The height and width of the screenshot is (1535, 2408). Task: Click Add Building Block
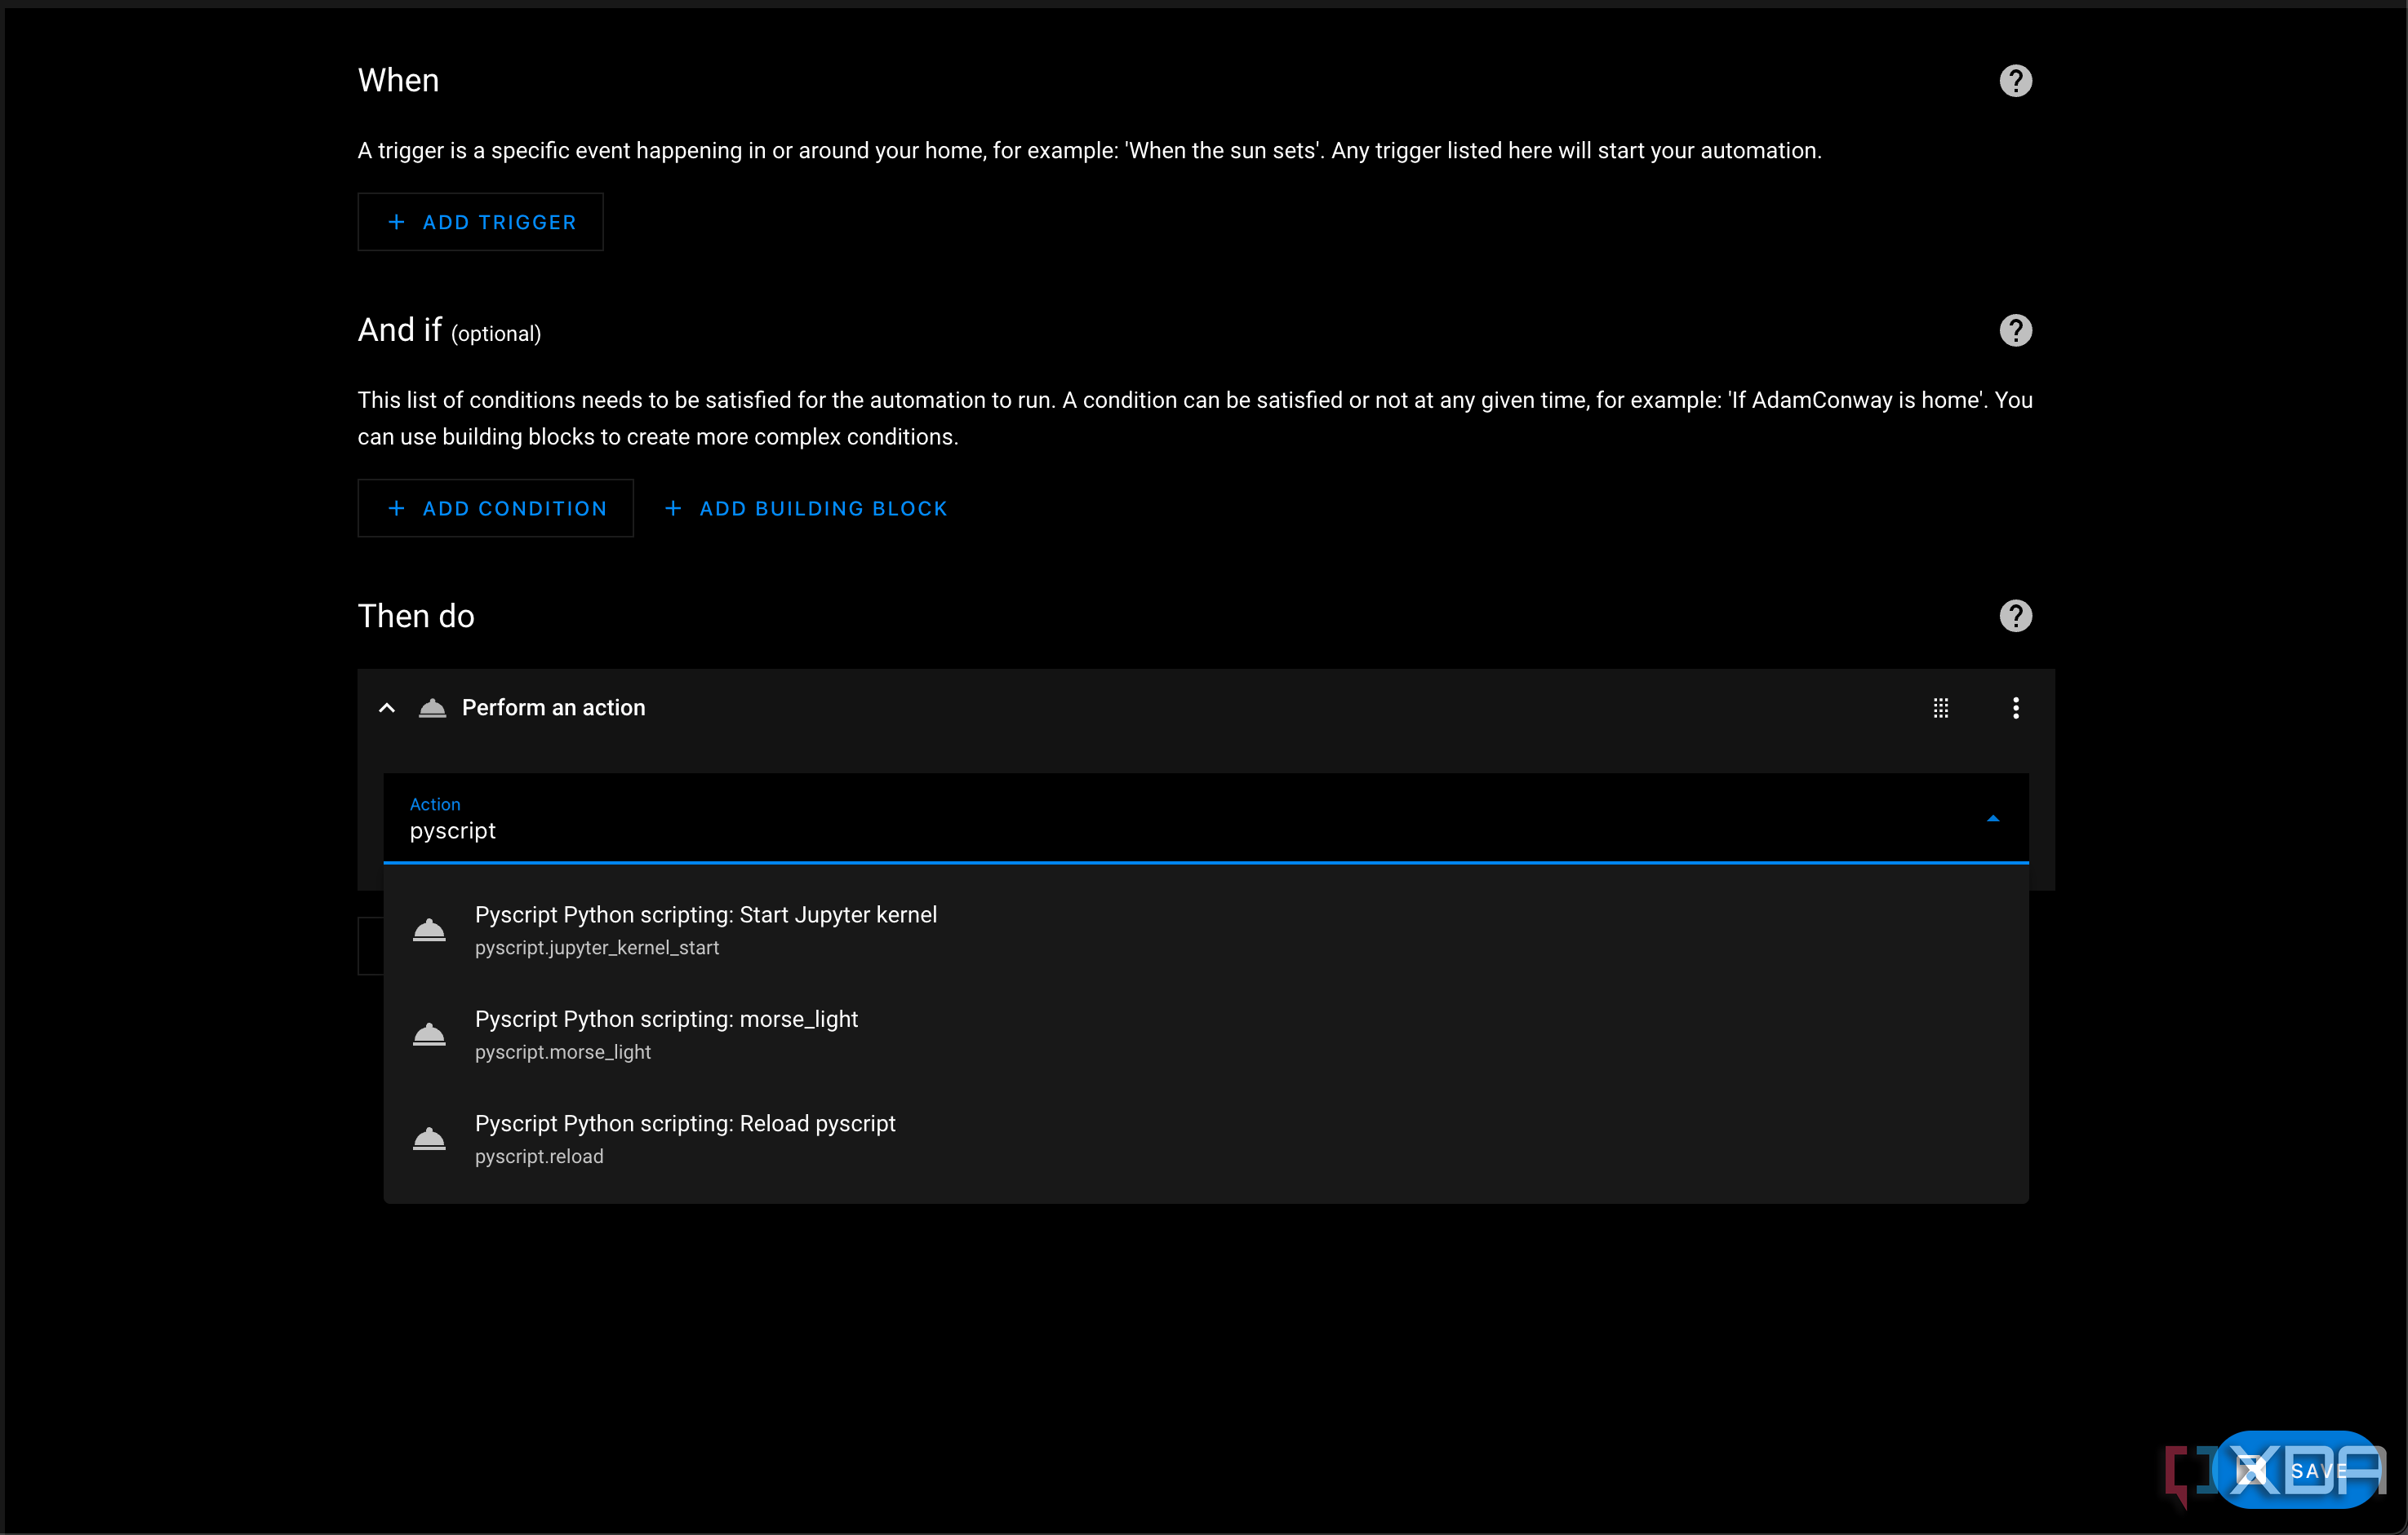(805, 507)
